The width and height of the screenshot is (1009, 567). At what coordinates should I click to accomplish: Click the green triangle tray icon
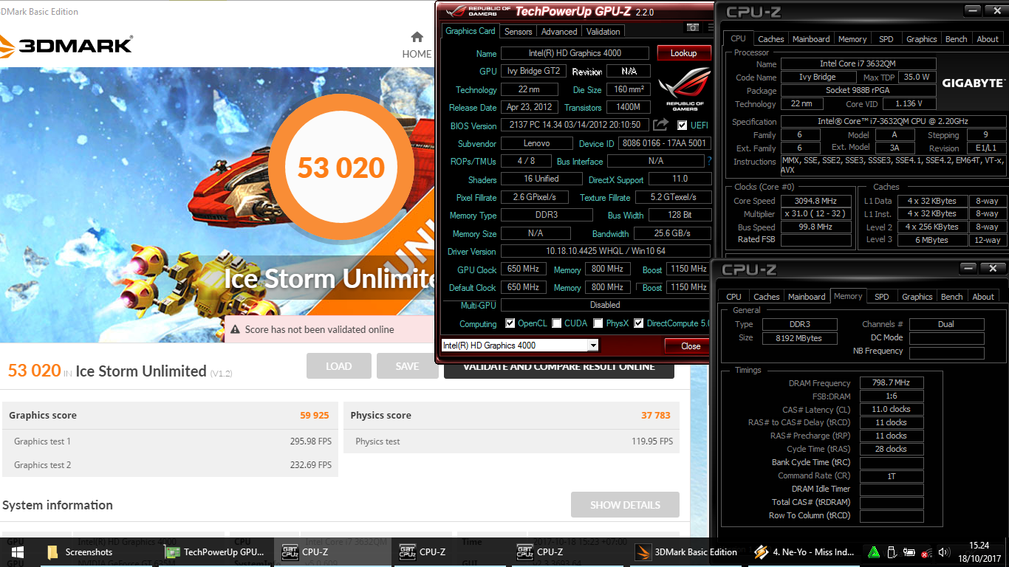pos(874,551)
